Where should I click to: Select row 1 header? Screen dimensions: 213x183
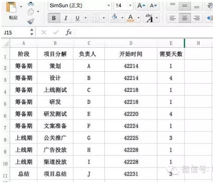(x=6, y=54)
